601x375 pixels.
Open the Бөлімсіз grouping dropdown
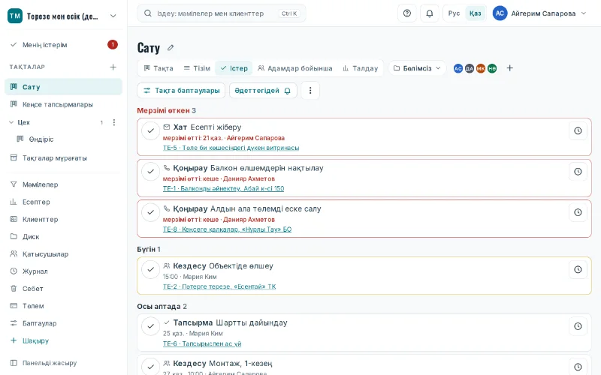(417, 68)
